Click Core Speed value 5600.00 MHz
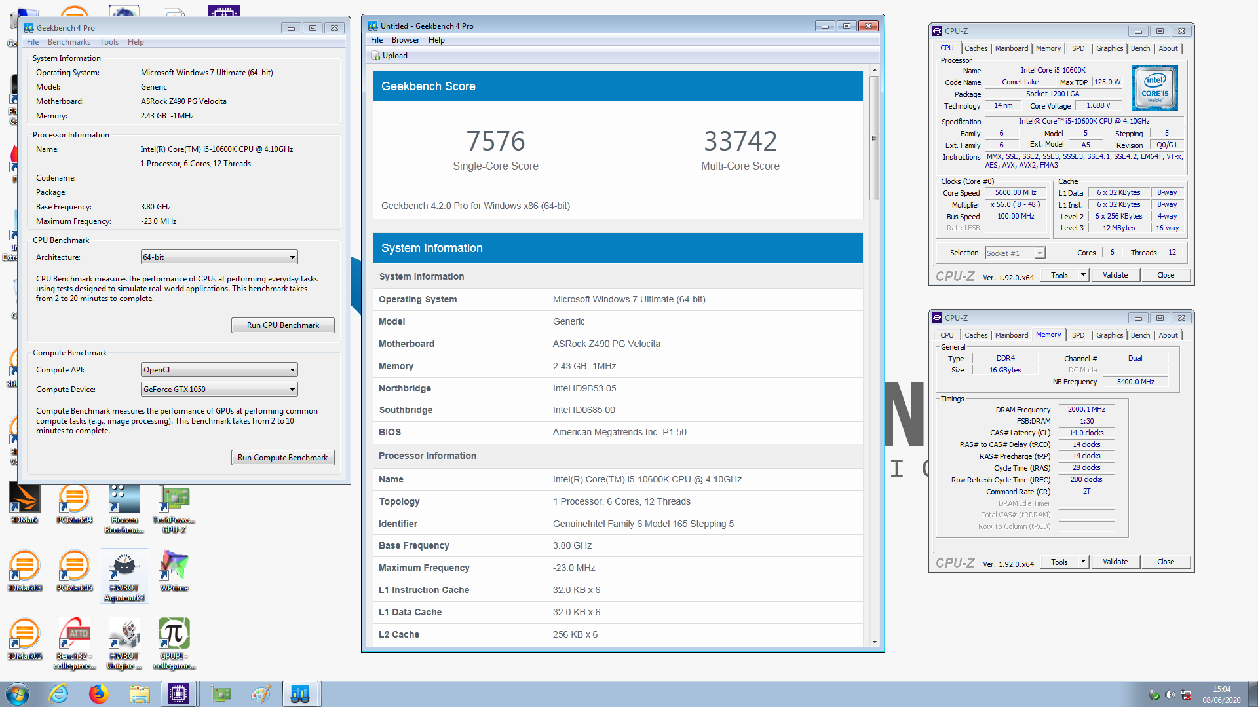 point(1016,193)
